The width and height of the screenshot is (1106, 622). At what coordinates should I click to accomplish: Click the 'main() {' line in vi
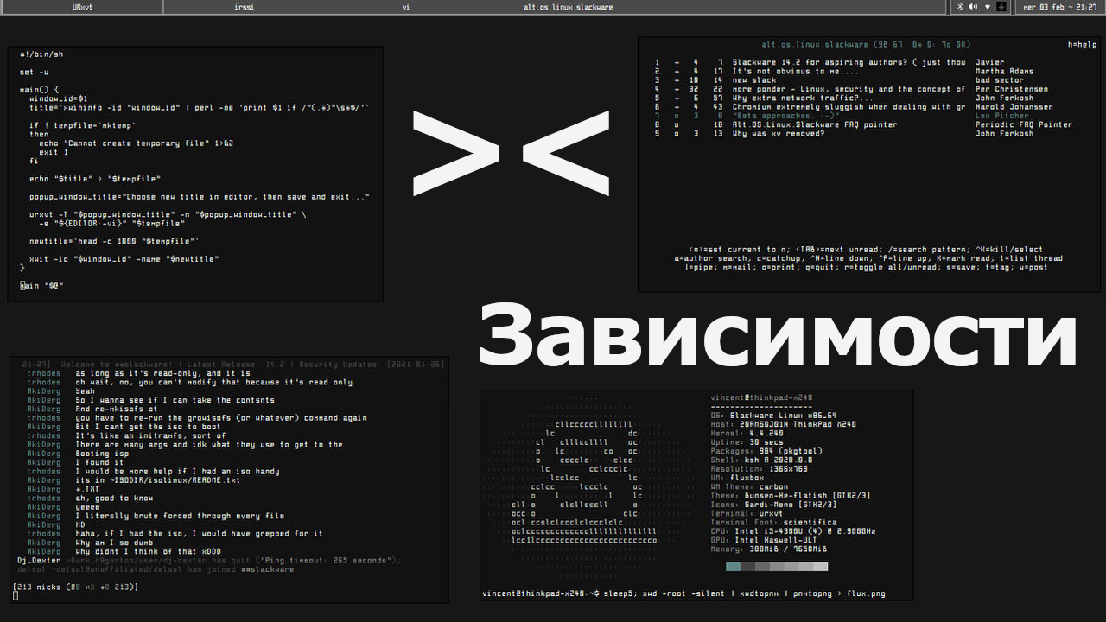40,90
